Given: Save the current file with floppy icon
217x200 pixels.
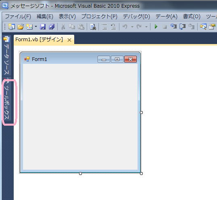Looking at the screenshot, I should point(43,27).
